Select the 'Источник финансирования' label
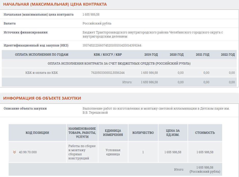This screenshot has width=239, height=177. (x=25, y=32)
